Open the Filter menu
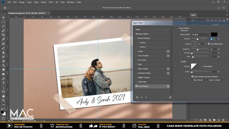 point(51,2)
